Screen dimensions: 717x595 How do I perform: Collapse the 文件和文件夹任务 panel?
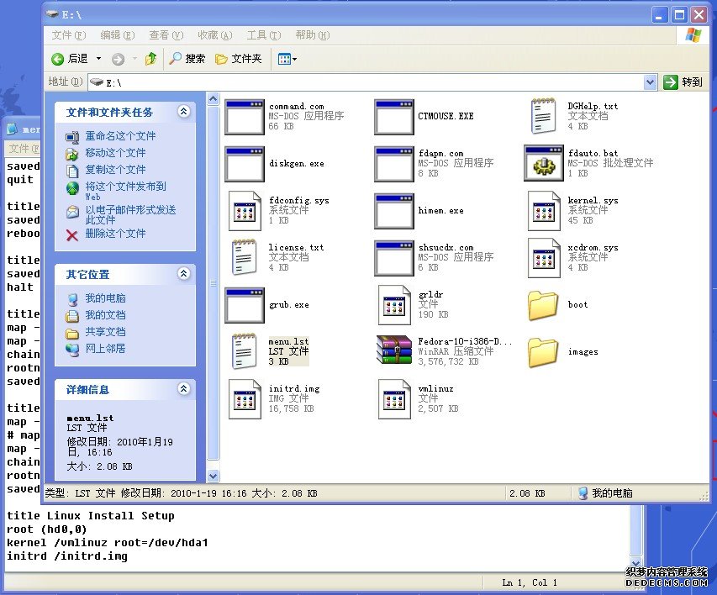pyautogui.click(x=183, y=110)
